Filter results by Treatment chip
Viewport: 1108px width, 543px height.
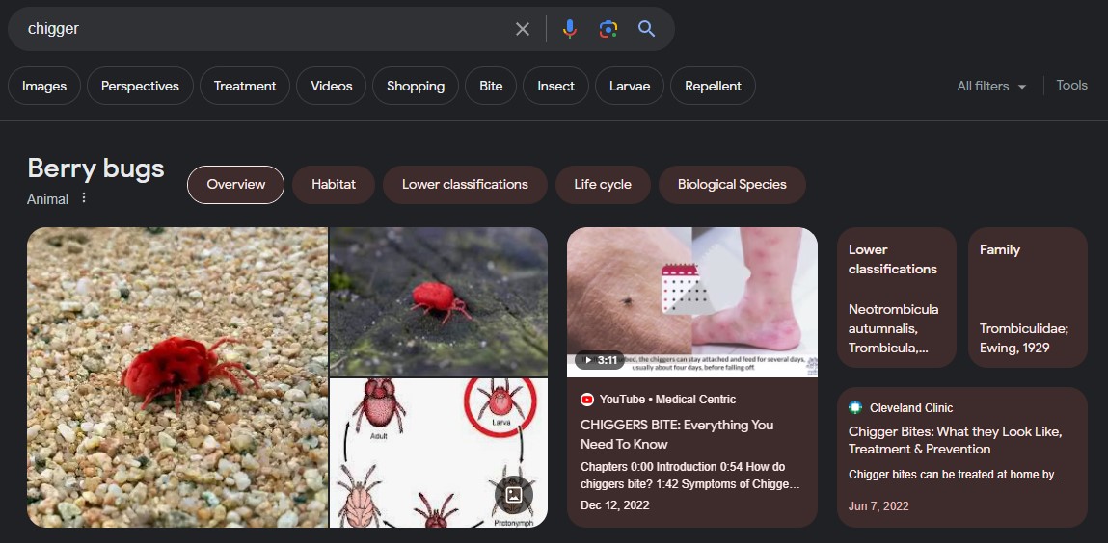(x=245, y=86)
